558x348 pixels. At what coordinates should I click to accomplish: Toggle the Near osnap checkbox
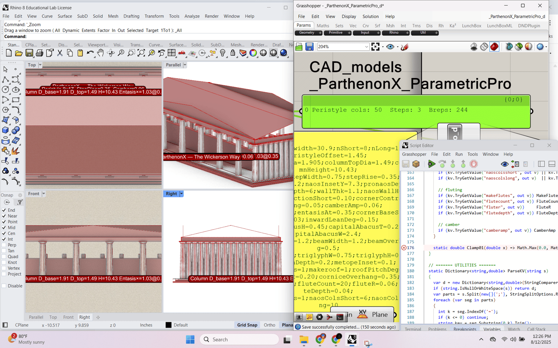point(4,216)
